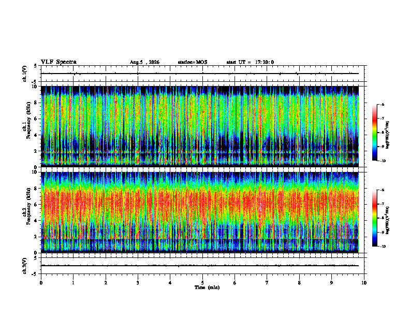Click time axis tick label "1"

(73, 283)
